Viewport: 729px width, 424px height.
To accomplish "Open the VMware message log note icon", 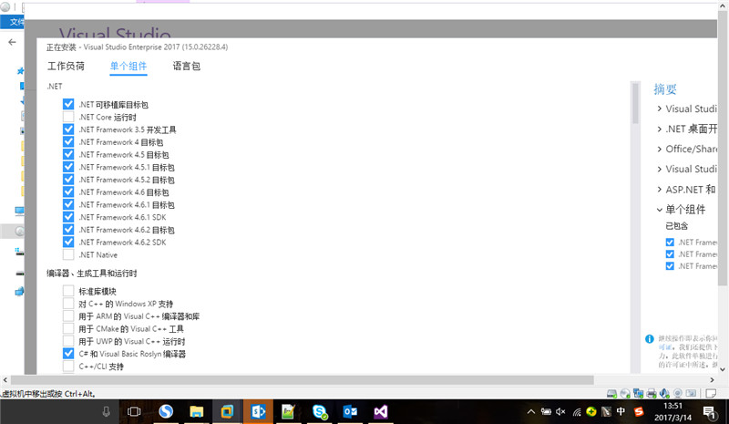I will click(x=711, y=393).
